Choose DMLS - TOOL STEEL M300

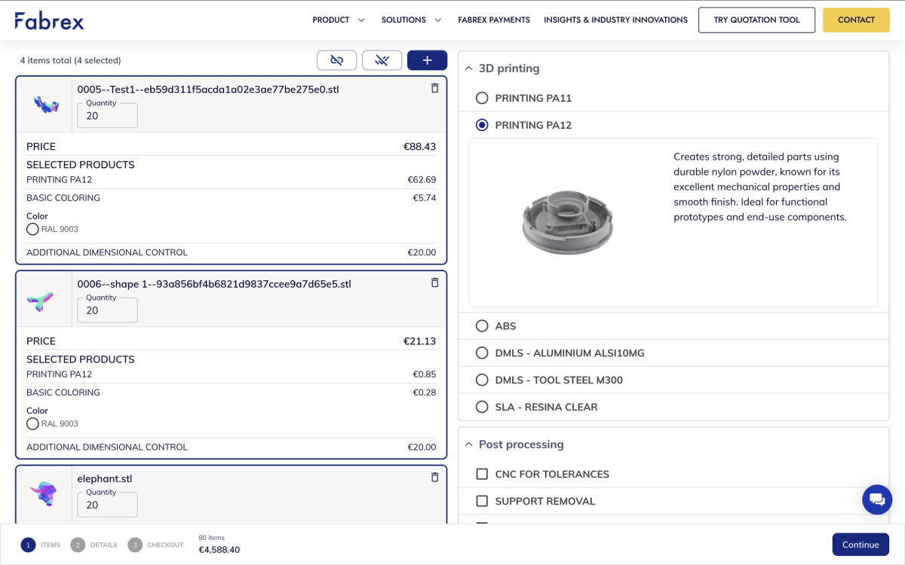point(482,380)
